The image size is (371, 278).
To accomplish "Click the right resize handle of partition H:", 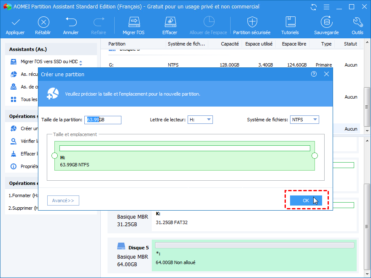I will click(315, 155).
